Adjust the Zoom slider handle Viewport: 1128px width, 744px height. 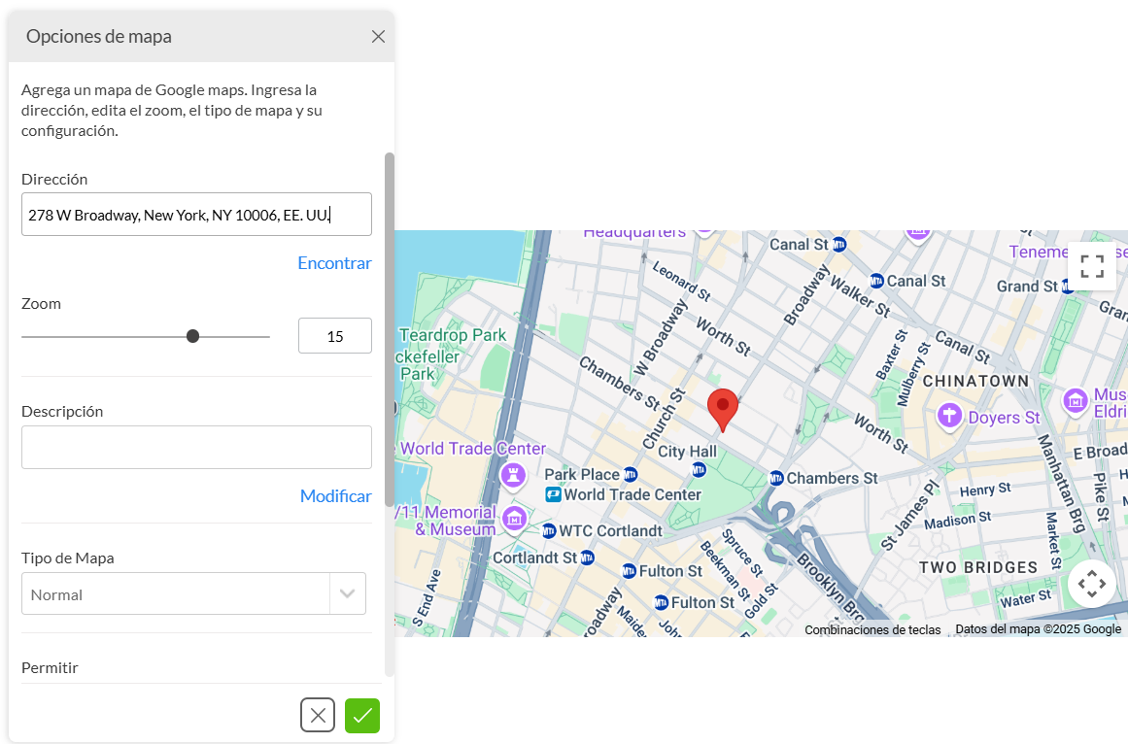[x=192, y=336]
